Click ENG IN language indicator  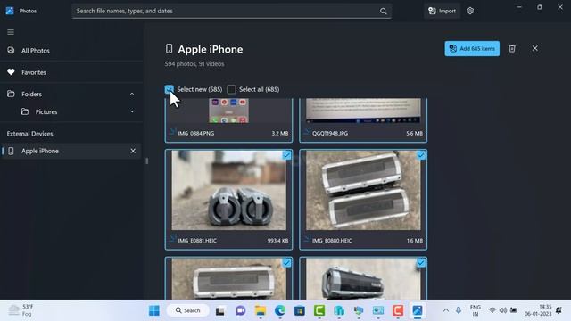click(476, 310)
